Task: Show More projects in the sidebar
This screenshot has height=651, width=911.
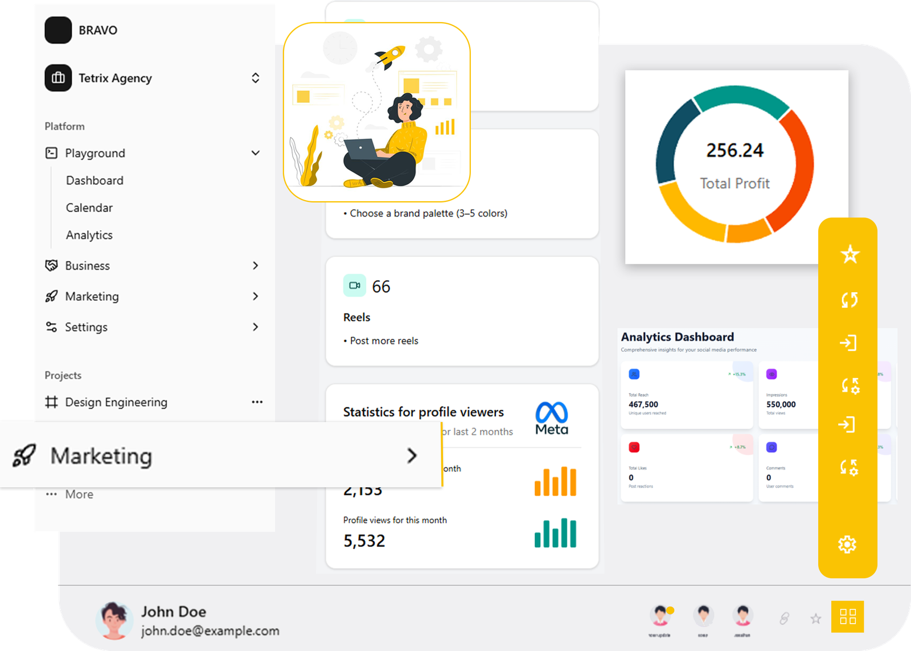Action: 79,494
